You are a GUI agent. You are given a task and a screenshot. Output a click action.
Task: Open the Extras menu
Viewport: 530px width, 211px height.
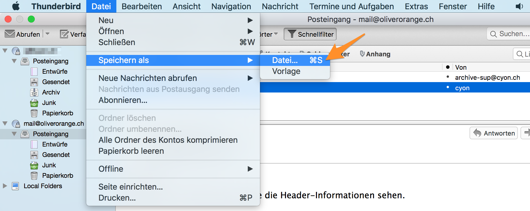click(x=416, y=6)
